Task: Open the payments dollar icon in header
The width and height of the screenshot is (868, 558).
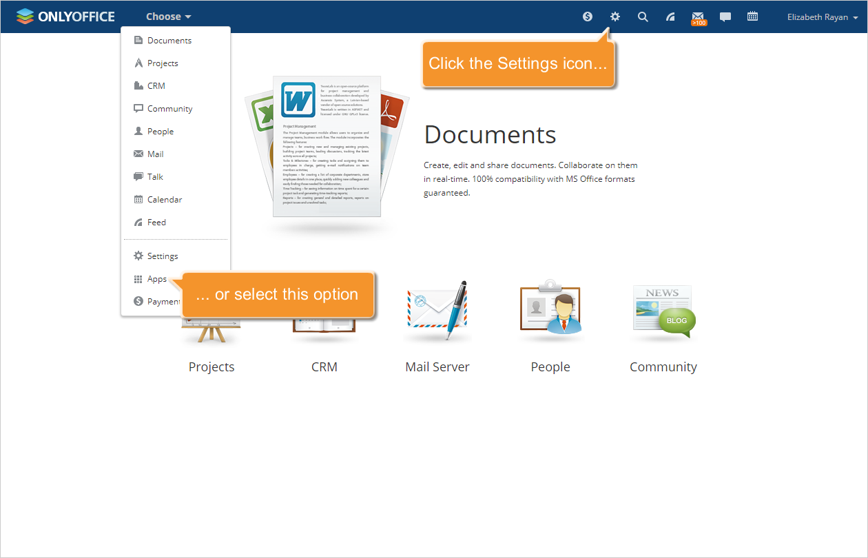Action: (588, 17)
